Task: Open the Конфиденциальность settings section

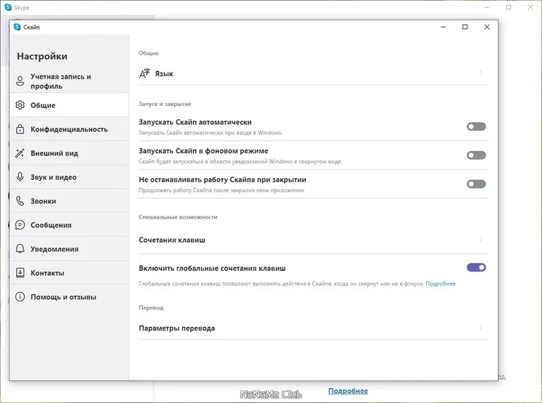Action: tap(69, 129)
